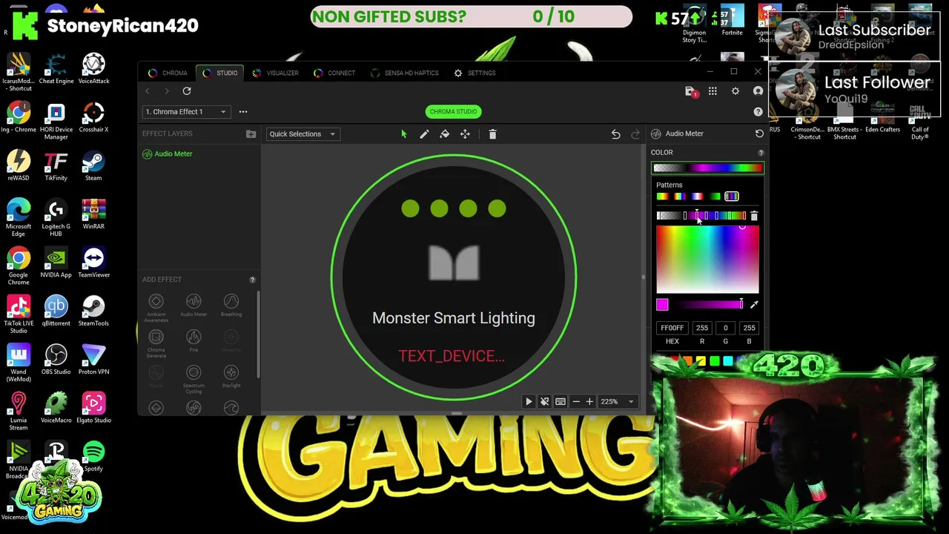The image size is (949, 534).
Task: Open the apps grid icon
Action: tap(712, 91)
